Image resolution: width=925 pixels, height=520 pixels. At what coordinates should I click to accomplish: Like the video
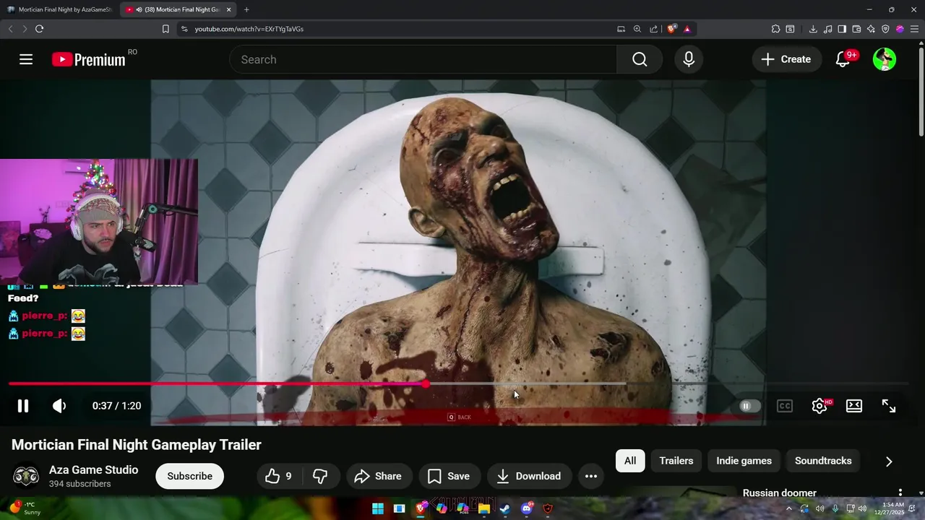tap(278, 476)
